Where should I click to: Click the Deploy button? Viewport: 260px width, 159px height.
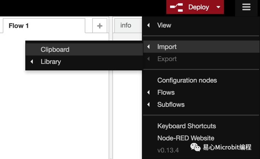click(x=195, y=7)
